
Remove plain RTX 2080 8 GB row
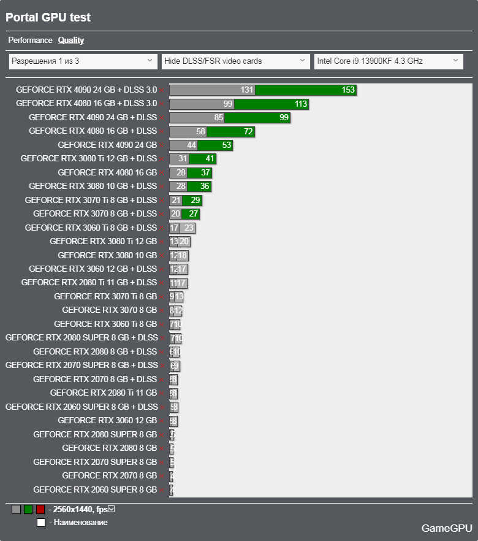pos(162,448)
